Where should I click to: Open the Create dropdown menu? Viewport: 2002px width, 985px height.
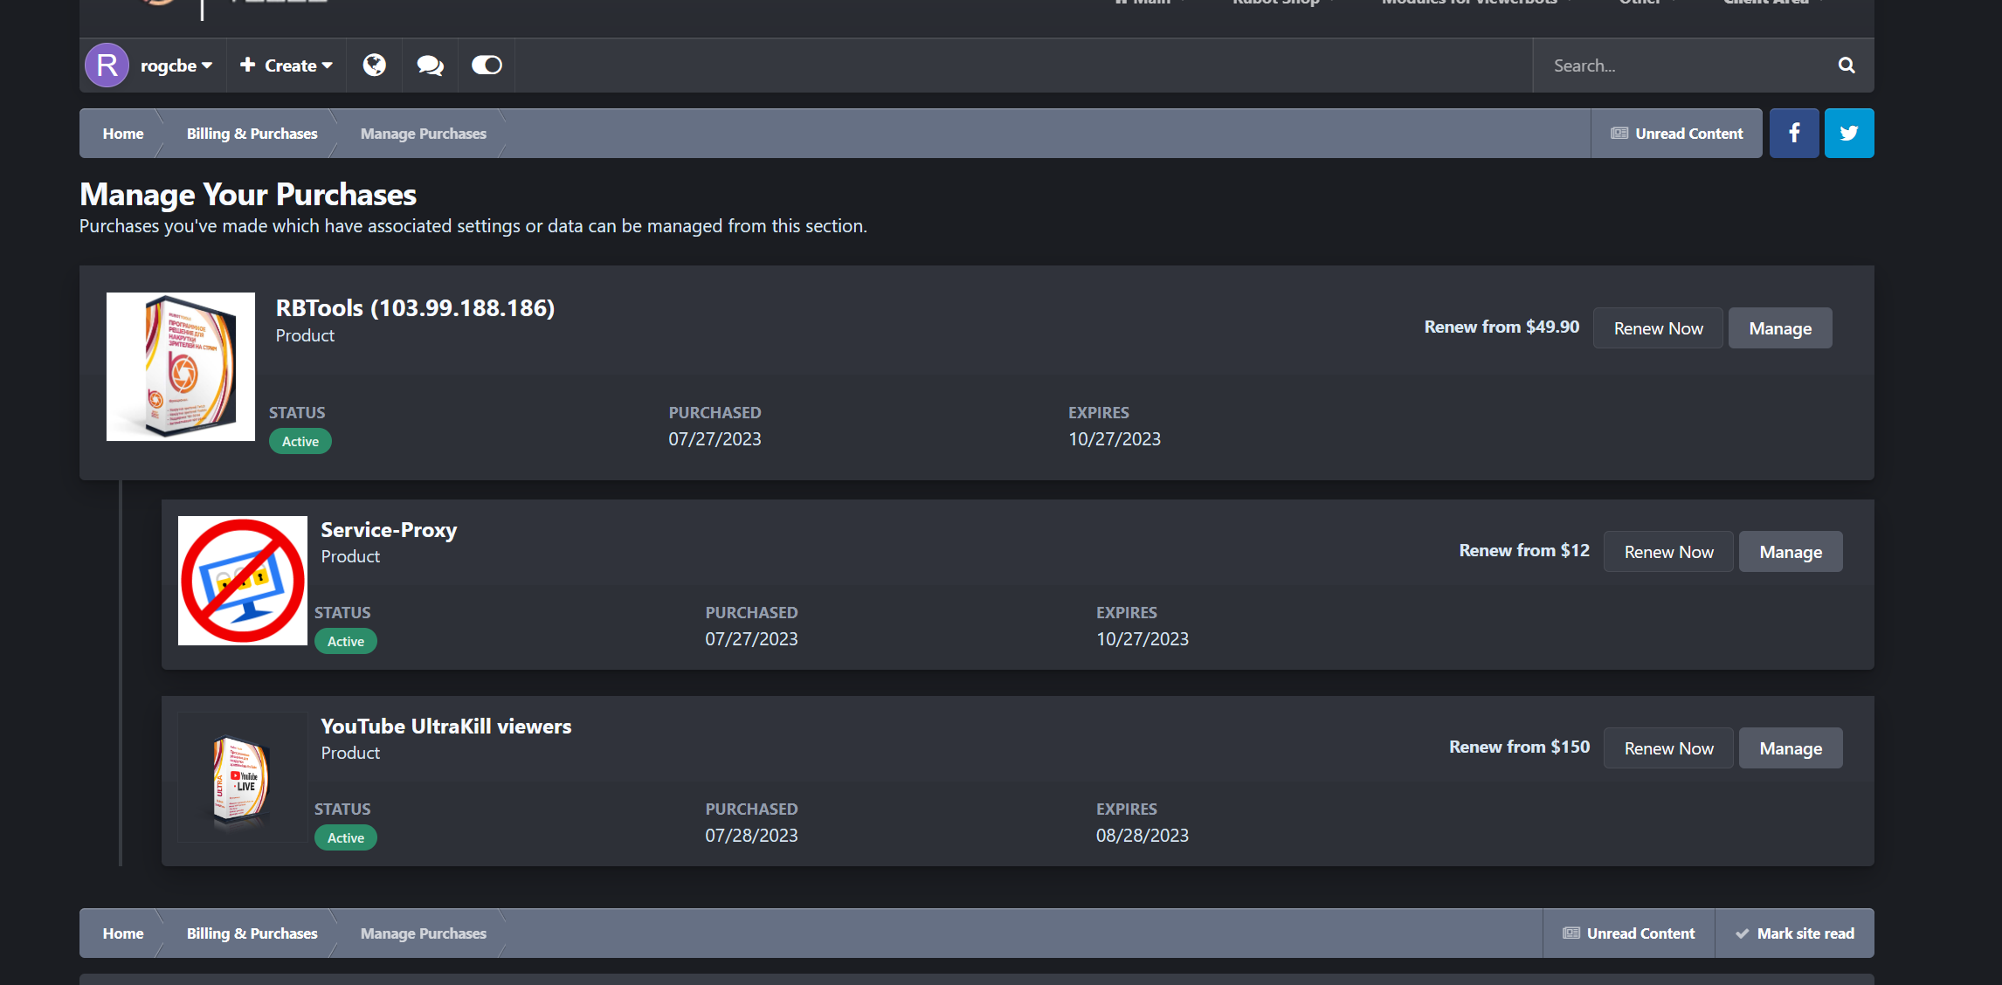click(x=286, y=65)
